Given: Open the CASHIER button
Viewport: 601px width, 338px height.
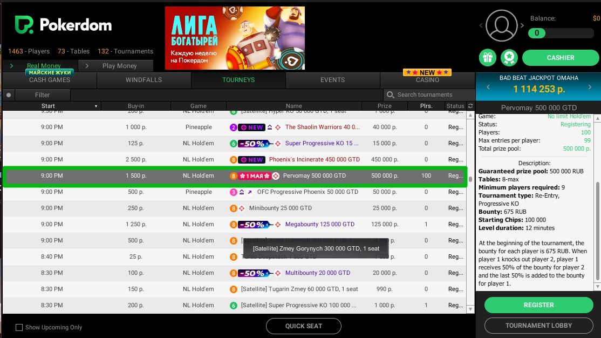Looking at the screenshot, I should click(x=561, y=58).
